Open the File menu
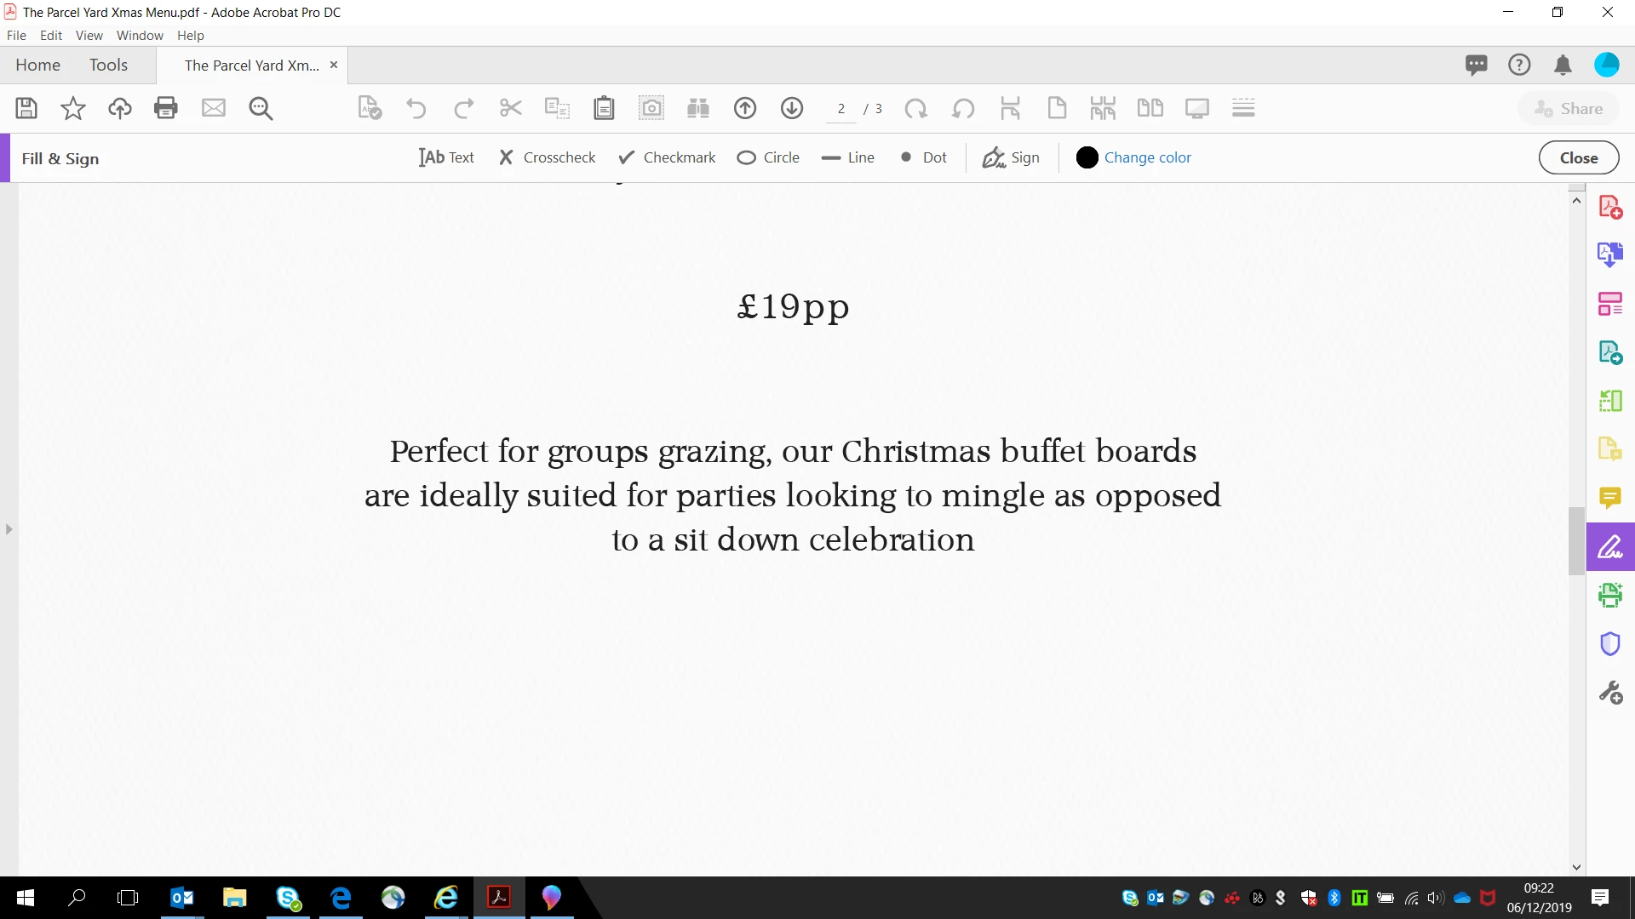Viewport: 1635px width, 919px height. [x=16, y=36]
